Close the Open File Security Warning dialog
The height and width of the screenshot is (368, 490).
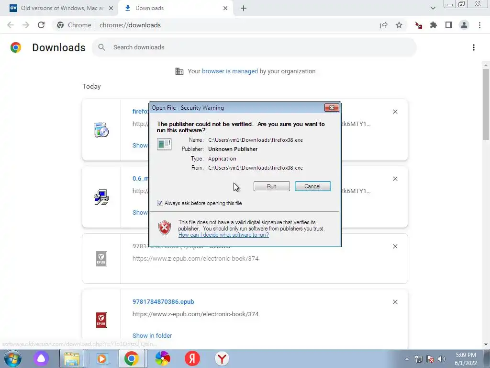(x=332, y=108)
